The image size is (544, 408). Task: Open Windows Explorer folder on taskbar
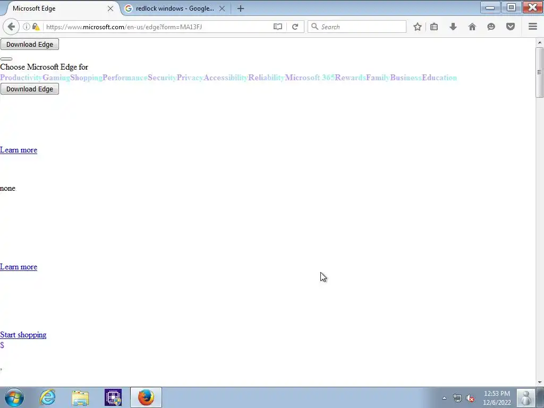[x=80, y=397]
